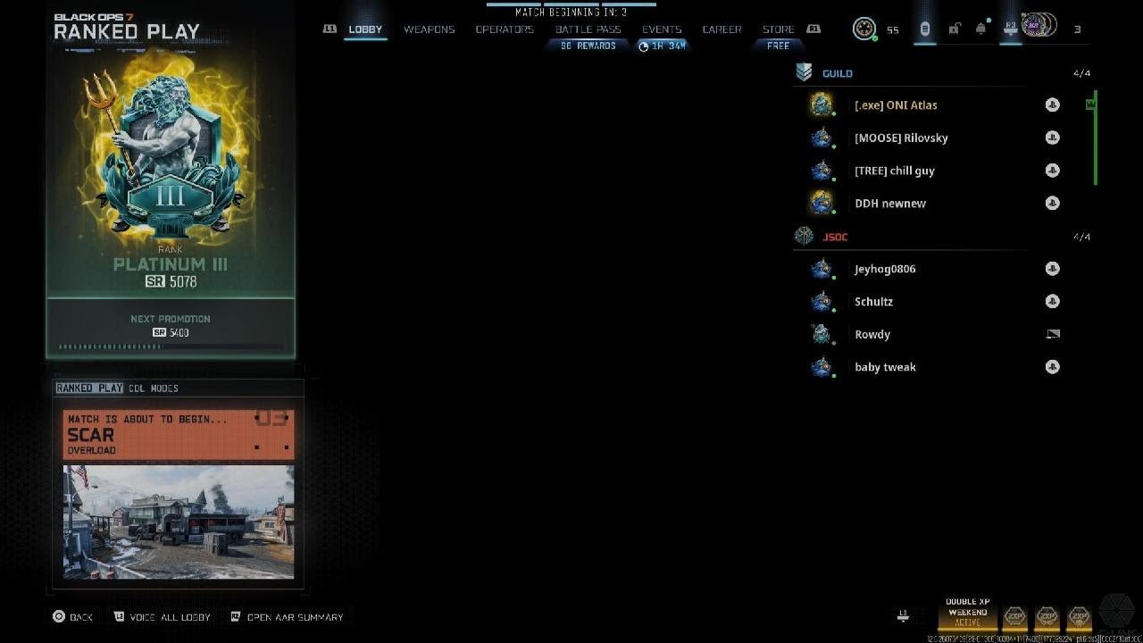The height and width of the screenshot is (643, 1143).
Task: Click the player name Rowdy
Action: click(872, 334)
